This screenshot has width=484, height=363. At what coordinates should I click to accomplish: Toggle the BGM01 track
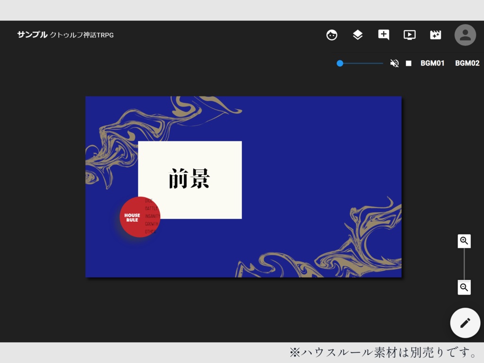click(x=432, y=63)
